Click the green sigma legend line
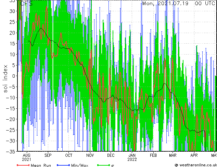The image size is (217, 167). point(103,165)
